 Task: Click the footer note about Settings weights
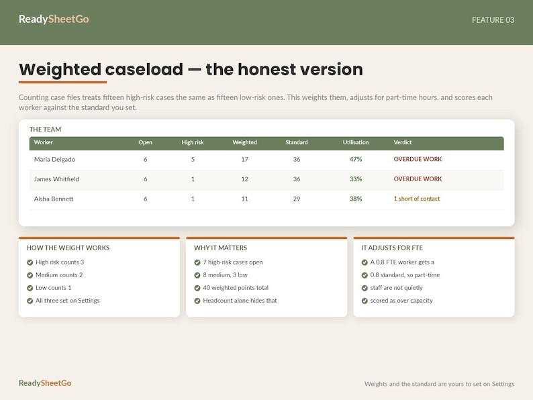(x=439, y=384)
